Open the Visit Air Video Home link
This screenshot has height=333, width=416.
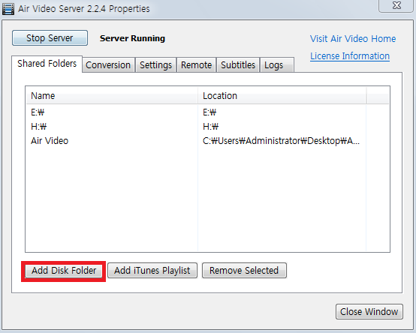coord(353,39)
